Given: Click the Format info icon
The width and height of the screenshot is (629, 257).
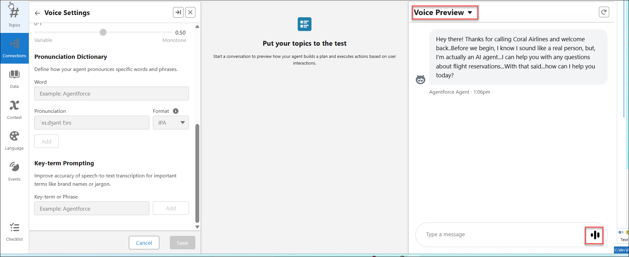Looking at the screenshot, I should coord(176,111).
